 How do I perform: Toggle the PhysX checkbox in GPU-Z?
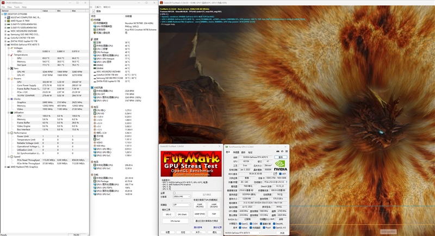264,228
